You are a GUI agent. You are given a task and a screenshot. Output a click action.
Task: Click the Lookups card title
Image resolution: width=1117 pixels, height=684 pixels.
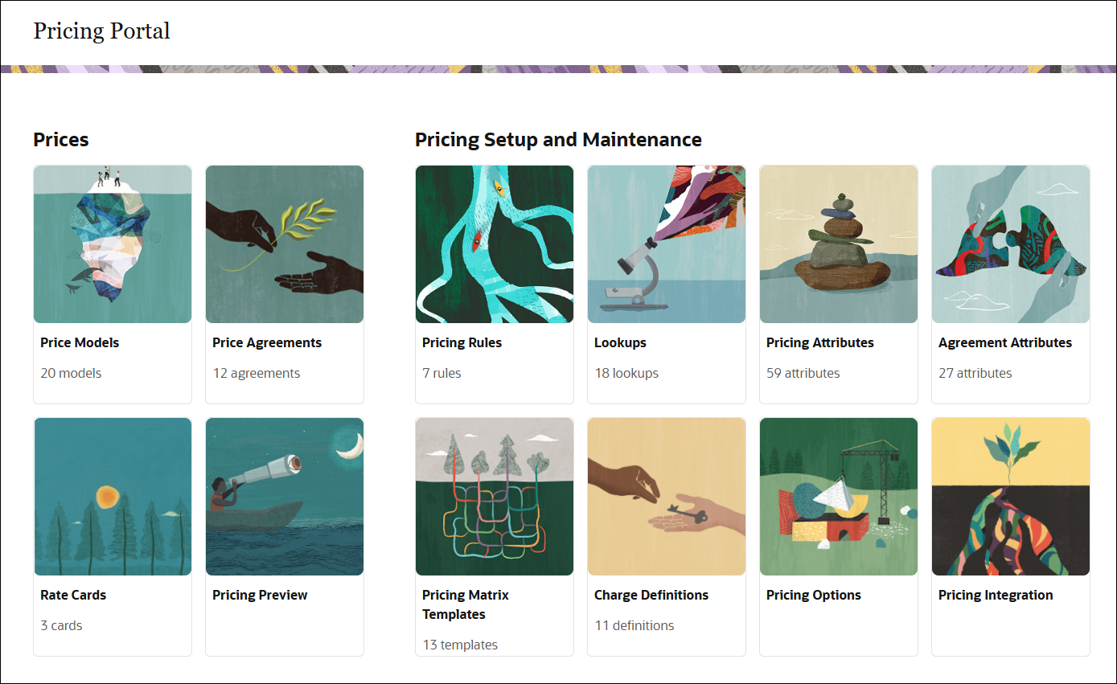[619, 342]
